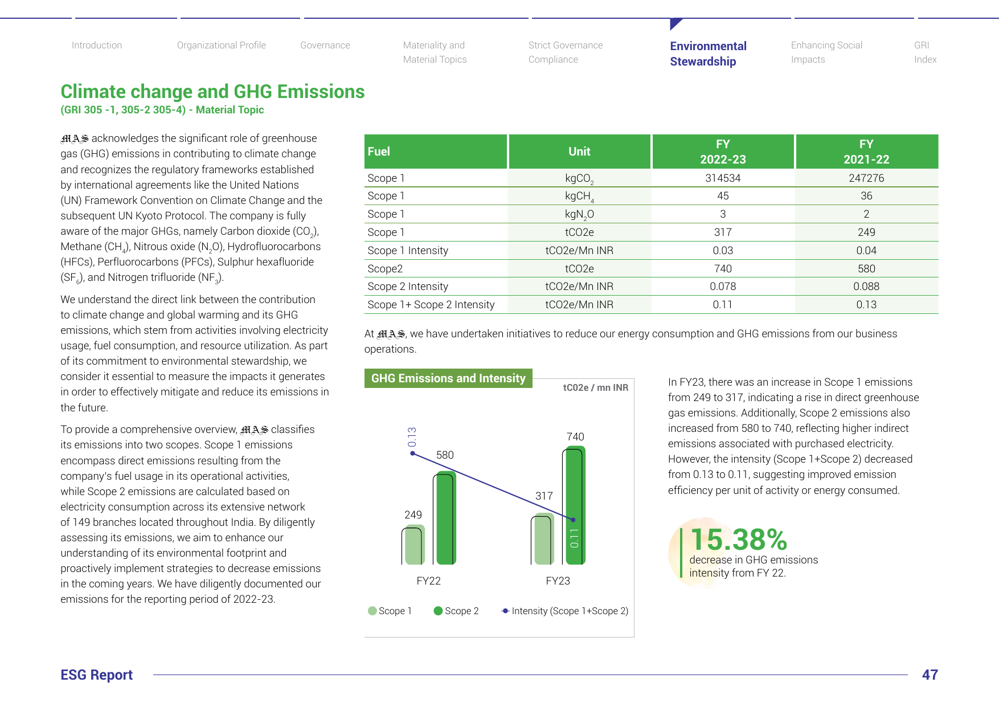Viewport: 999px width, 707px height.
Task: Click the active tab triangle marker
Action: [675, 23]
